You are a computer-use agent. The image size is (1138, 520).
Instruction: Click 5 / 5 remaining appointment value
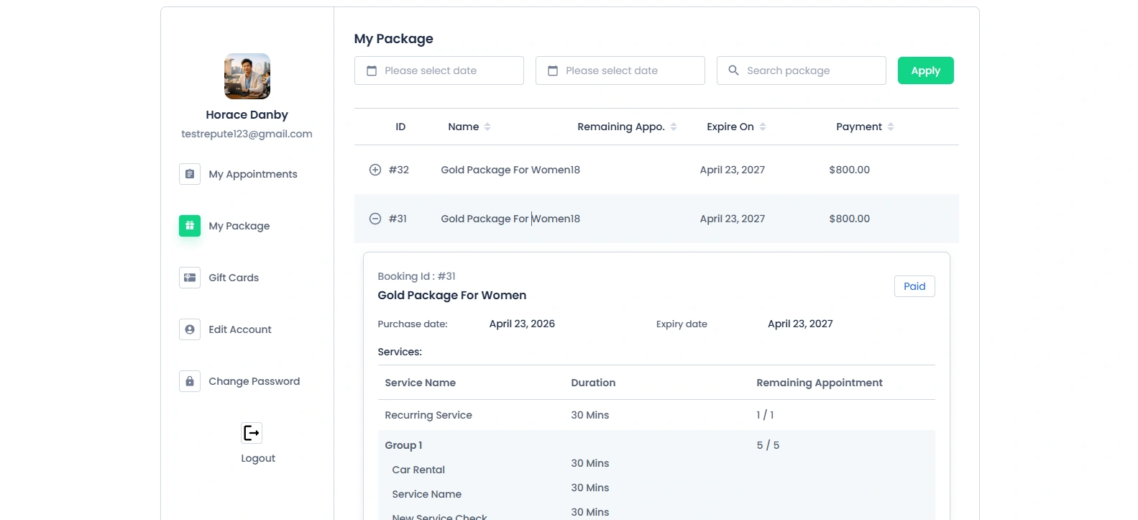(768, 445)
